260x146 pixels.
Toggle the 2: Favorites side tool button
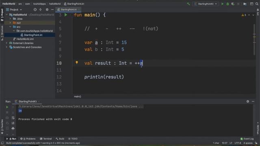(x=2, y=127)
